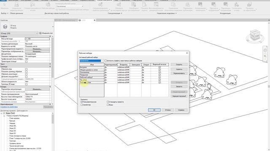Open the Properties help link
The width and height of the screenshot is (270, 151).
coord(9,107)
